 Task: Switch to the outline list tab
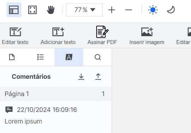click(40, 57)
